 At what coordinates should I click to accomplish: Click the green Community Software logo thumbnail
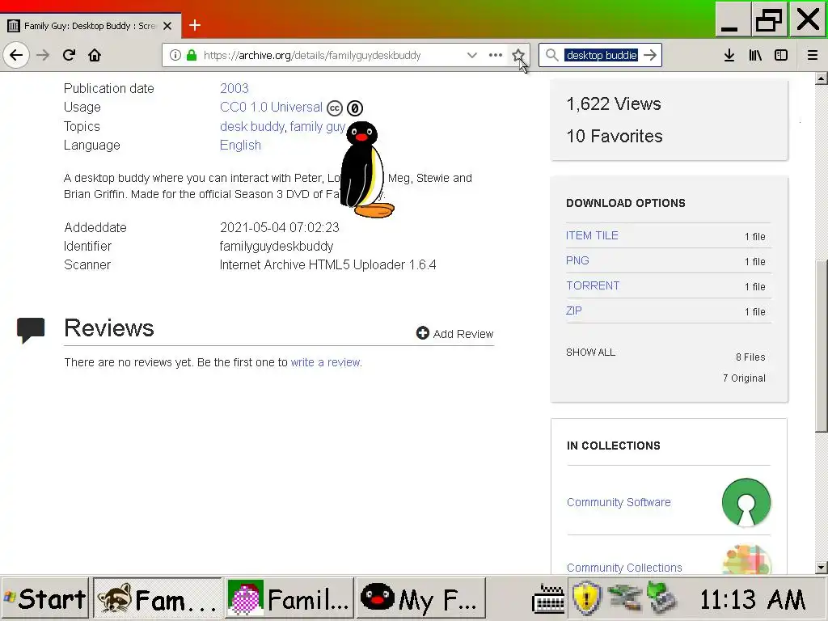(x=746, y=502)
